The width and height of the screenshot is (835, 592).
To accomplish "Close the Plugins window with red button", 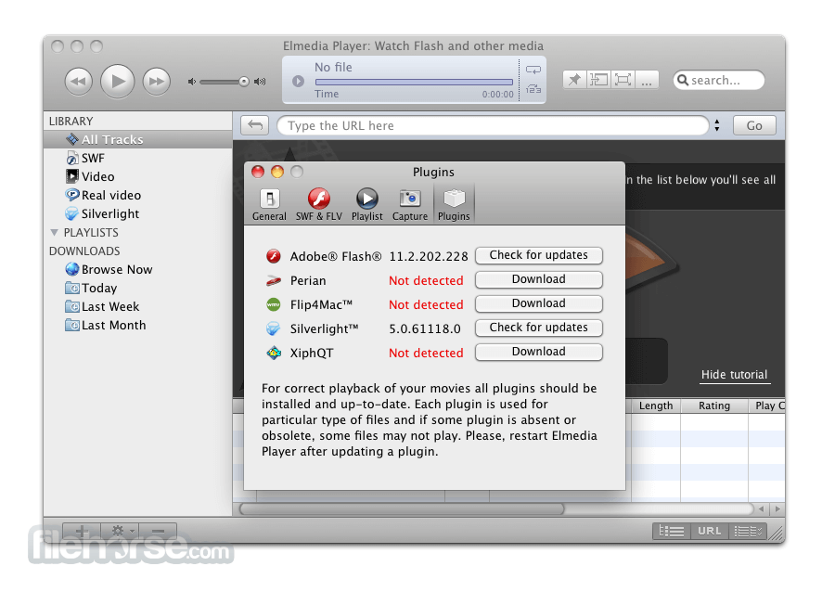I will tap(258, 172).
